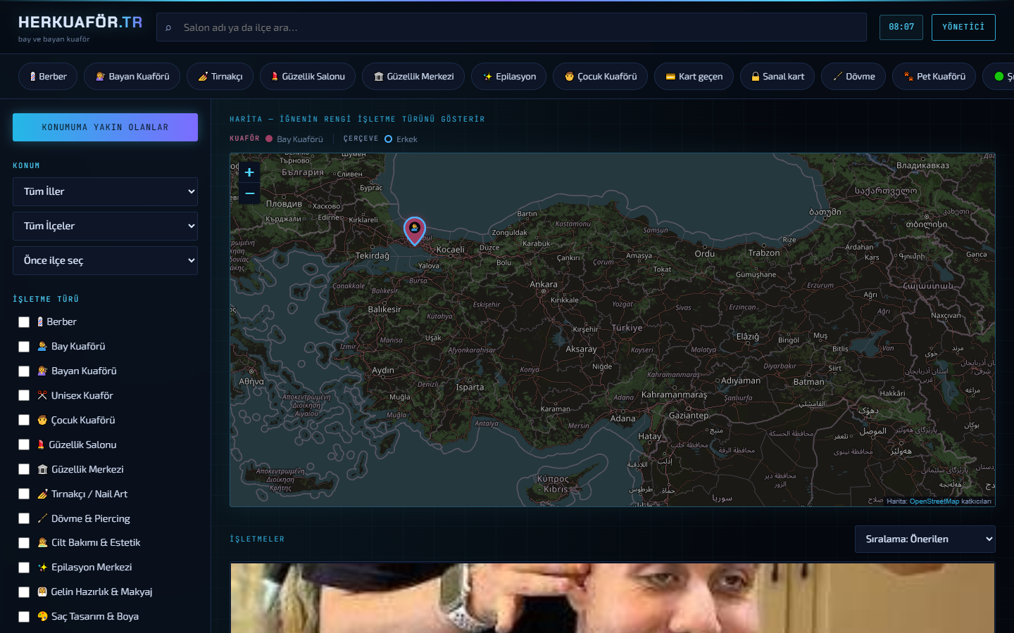Open the Tüm İlçeler dropdown
1014x633 pixels.
pos(105,226)
